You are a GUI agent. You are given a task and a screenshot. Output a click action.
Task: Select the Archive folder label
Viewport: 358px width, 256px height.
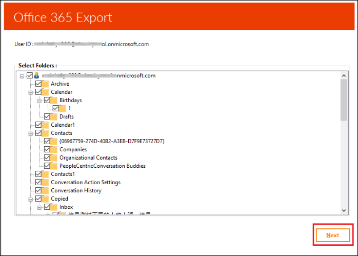tap(60, 84)
